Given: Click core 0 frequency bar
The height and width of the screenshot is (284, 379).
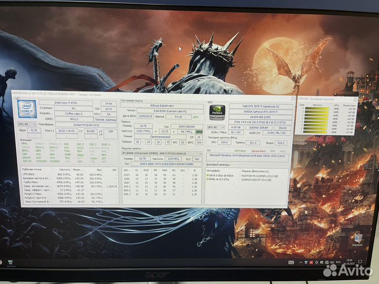Looking at the screenshot, I should point(317,109).
